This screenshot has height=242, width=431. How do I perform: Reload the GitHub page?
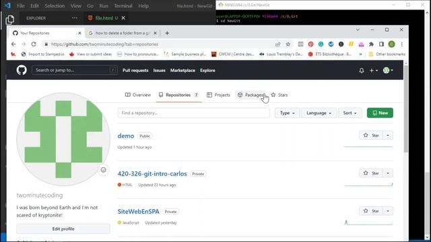point(34,44)
